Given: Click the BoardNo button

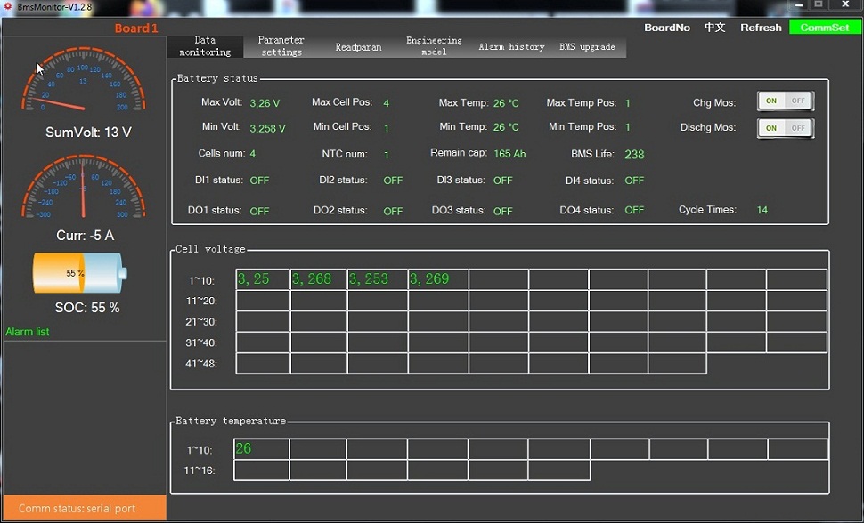Looking at the screenshot, I should point(667,28).
